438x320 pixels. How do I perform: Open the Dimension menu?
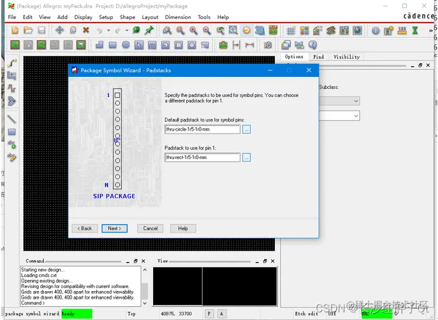[178, 17]
